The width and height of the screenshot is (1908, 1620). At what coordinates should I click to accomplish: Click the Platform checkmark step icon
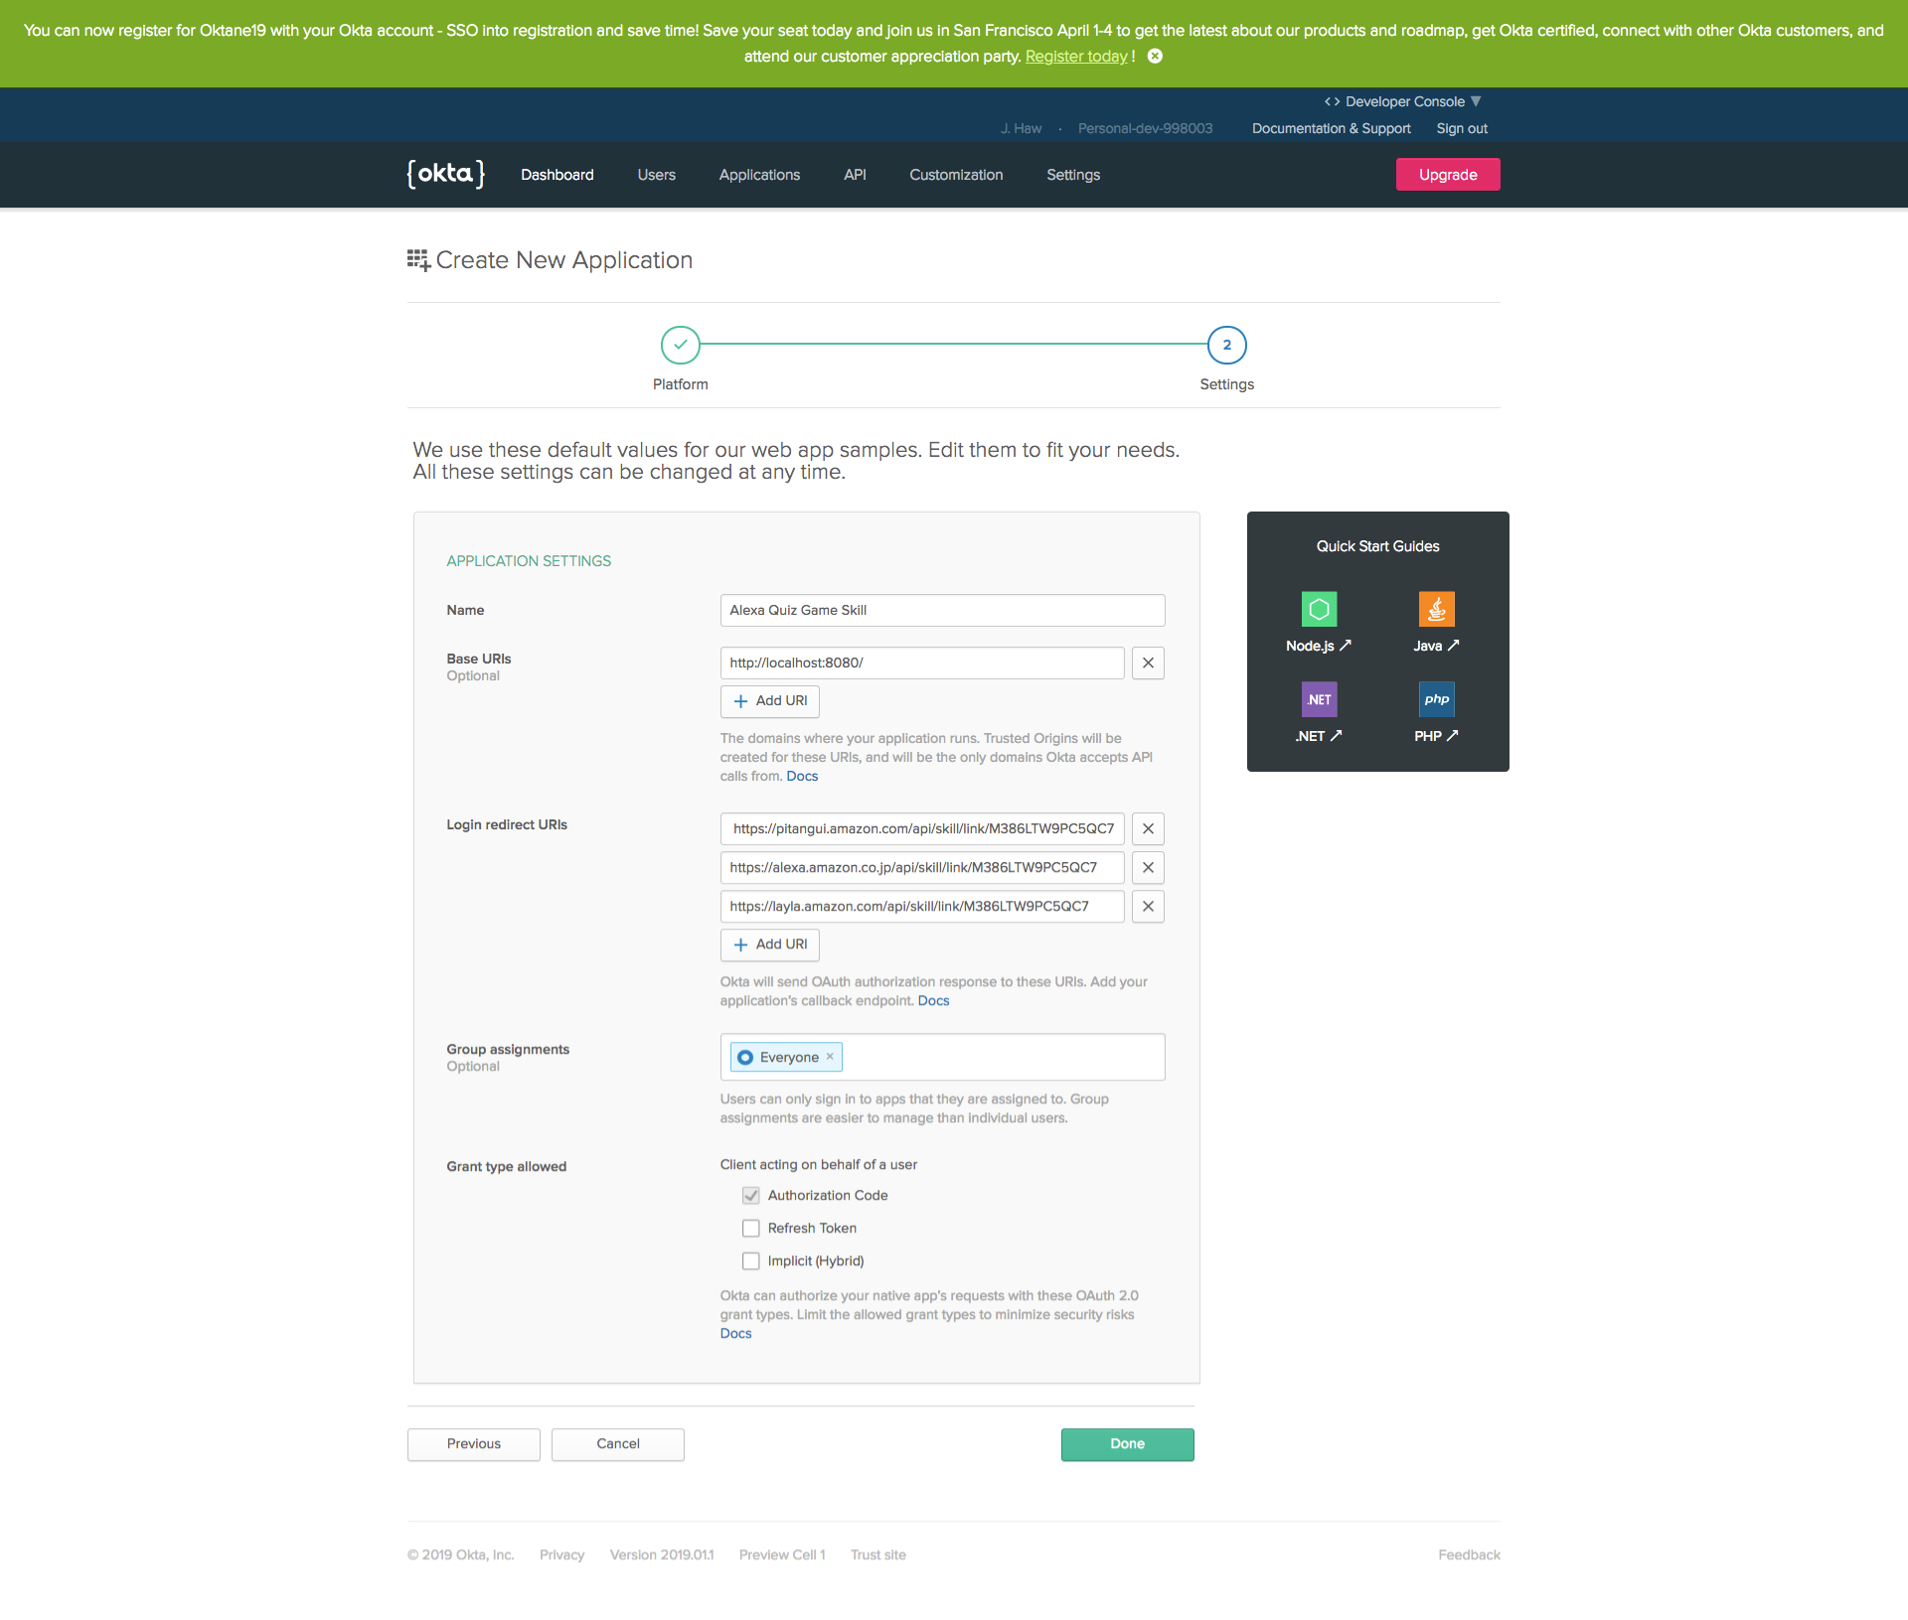pos(679,343)
